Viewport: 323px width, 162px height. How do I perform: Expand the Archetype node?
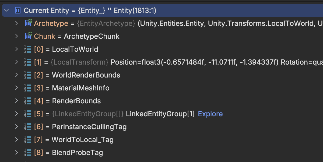coord(17,23)
